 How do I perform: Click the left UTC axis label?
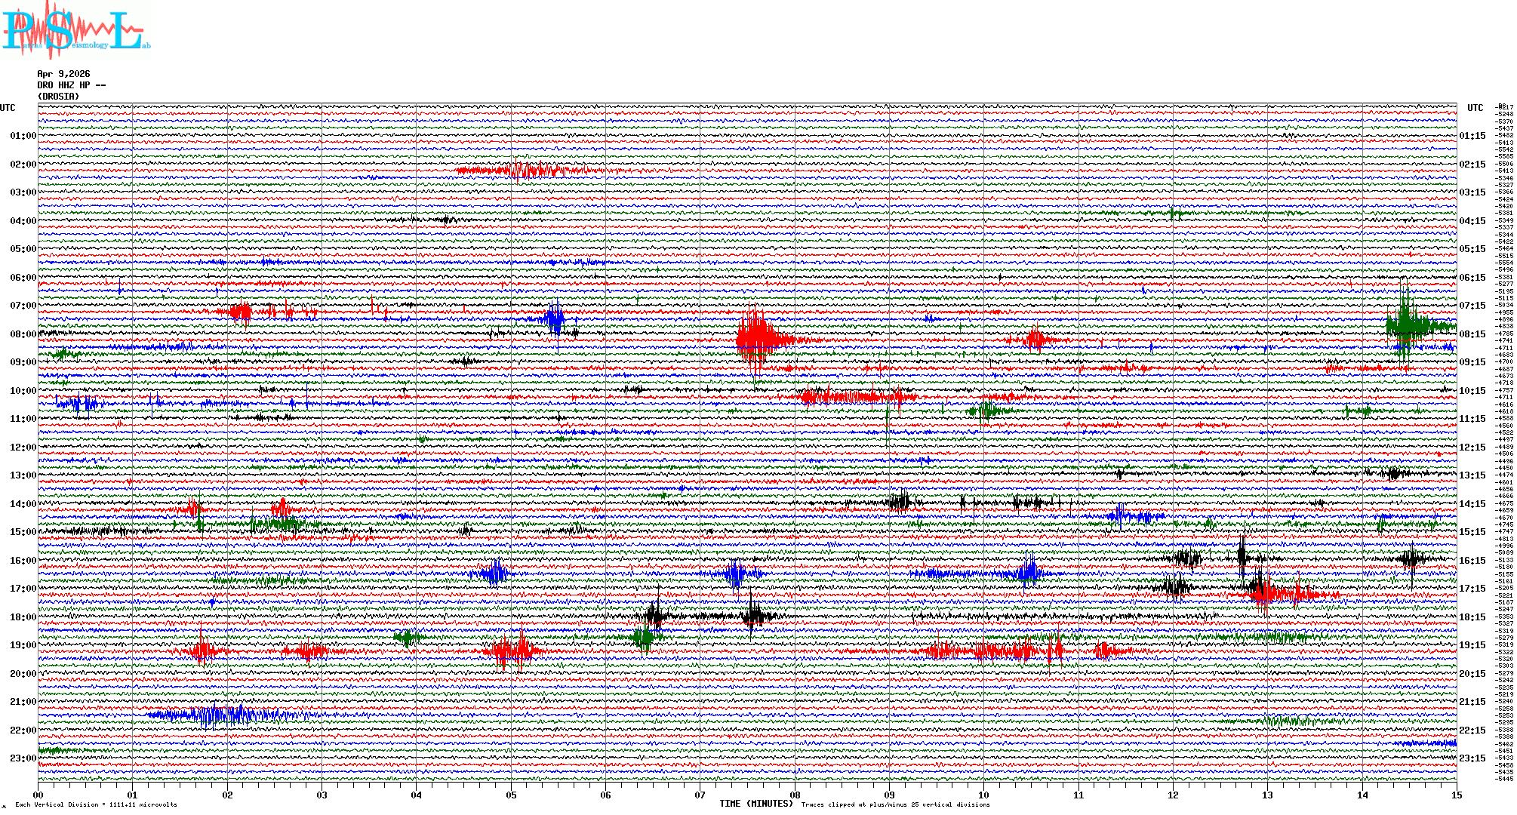click(8, 108)
